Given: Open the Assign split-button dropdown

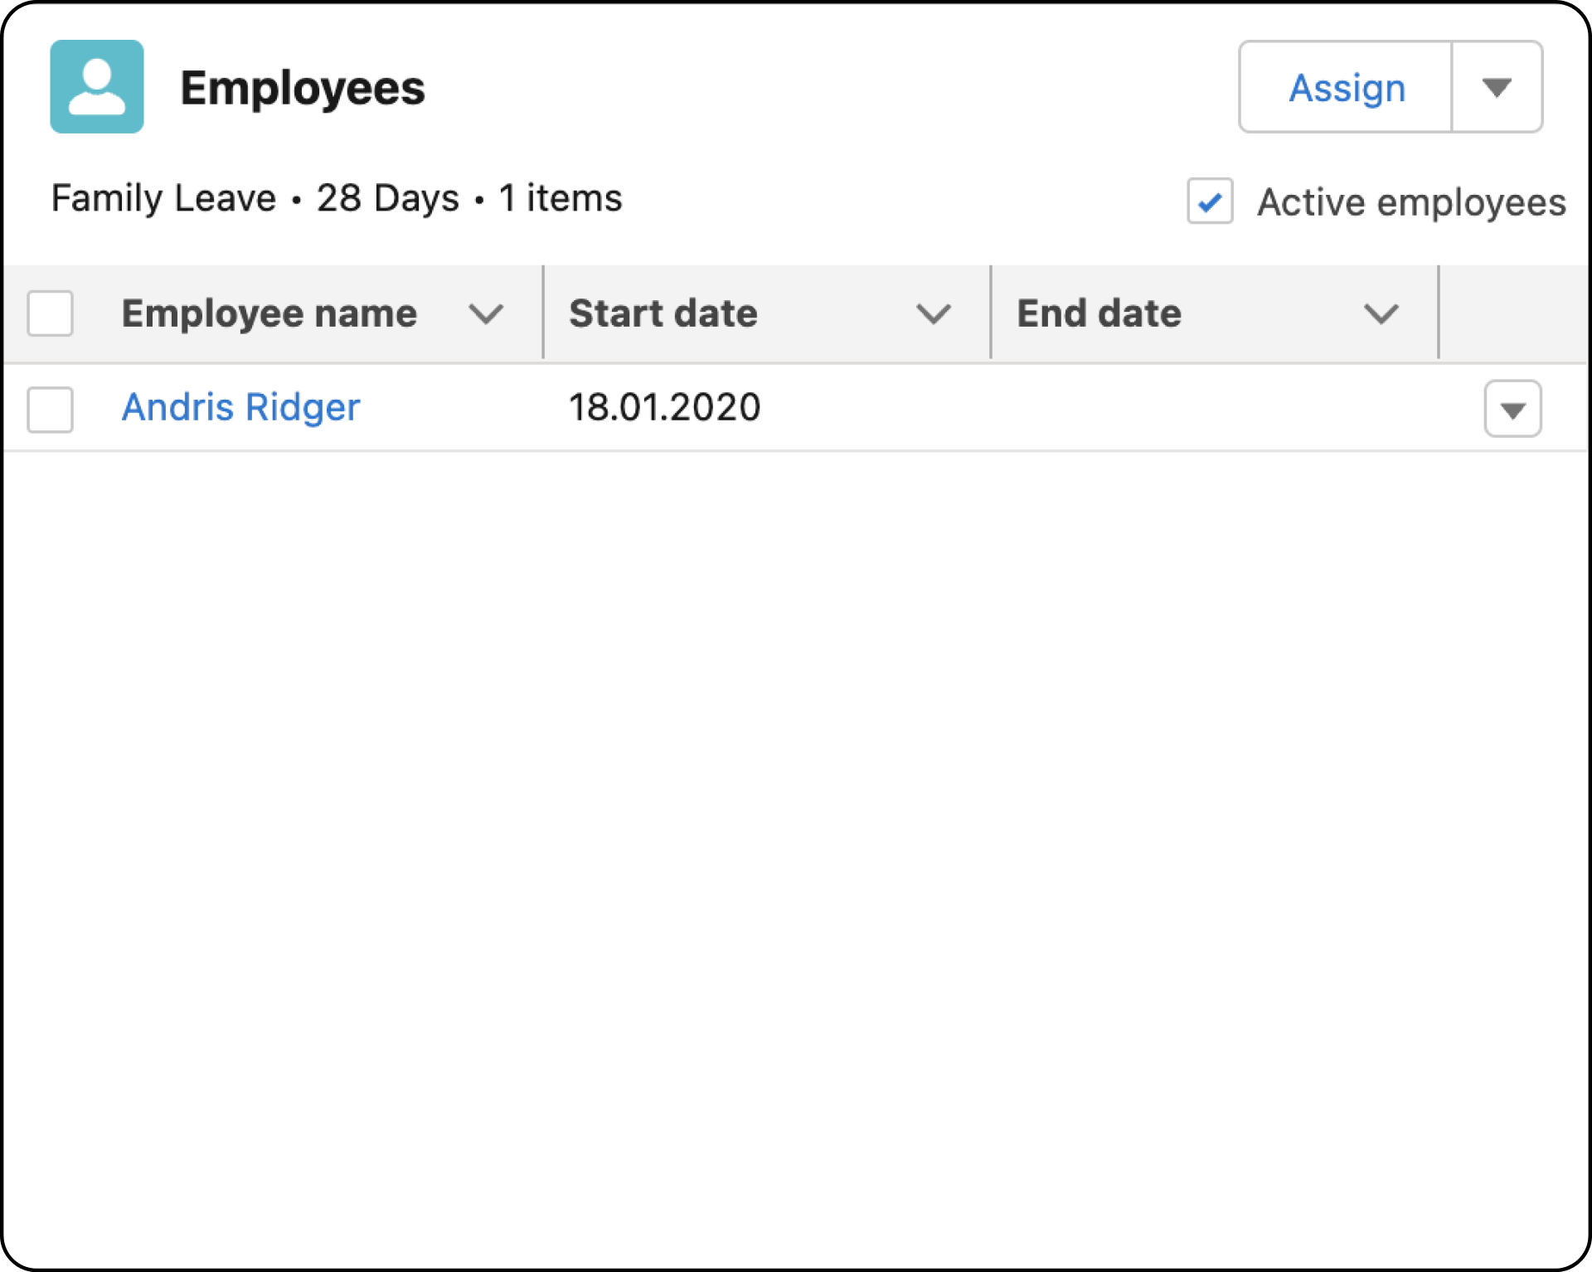Looking at the screenshot, I should 1497,87.
